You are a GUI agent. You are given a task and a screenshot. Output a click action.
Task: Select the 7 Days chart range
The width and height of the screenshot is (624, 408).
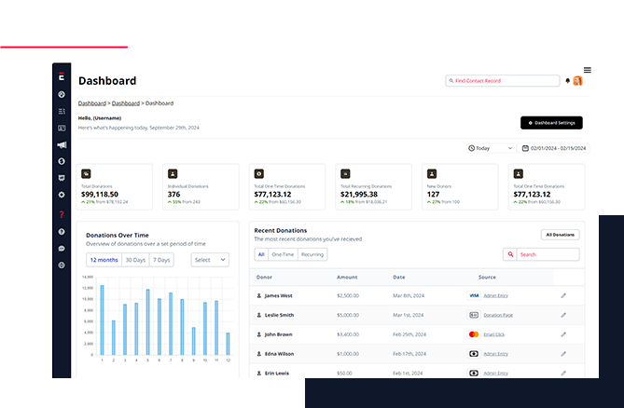click(161, 260)
